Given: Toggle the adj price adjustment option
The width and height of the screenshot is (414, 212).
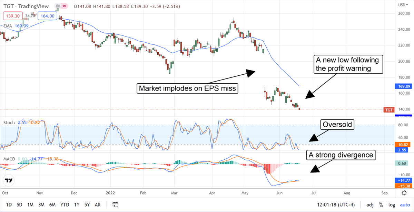Looking at the screenshot, I should click(369, 205).
